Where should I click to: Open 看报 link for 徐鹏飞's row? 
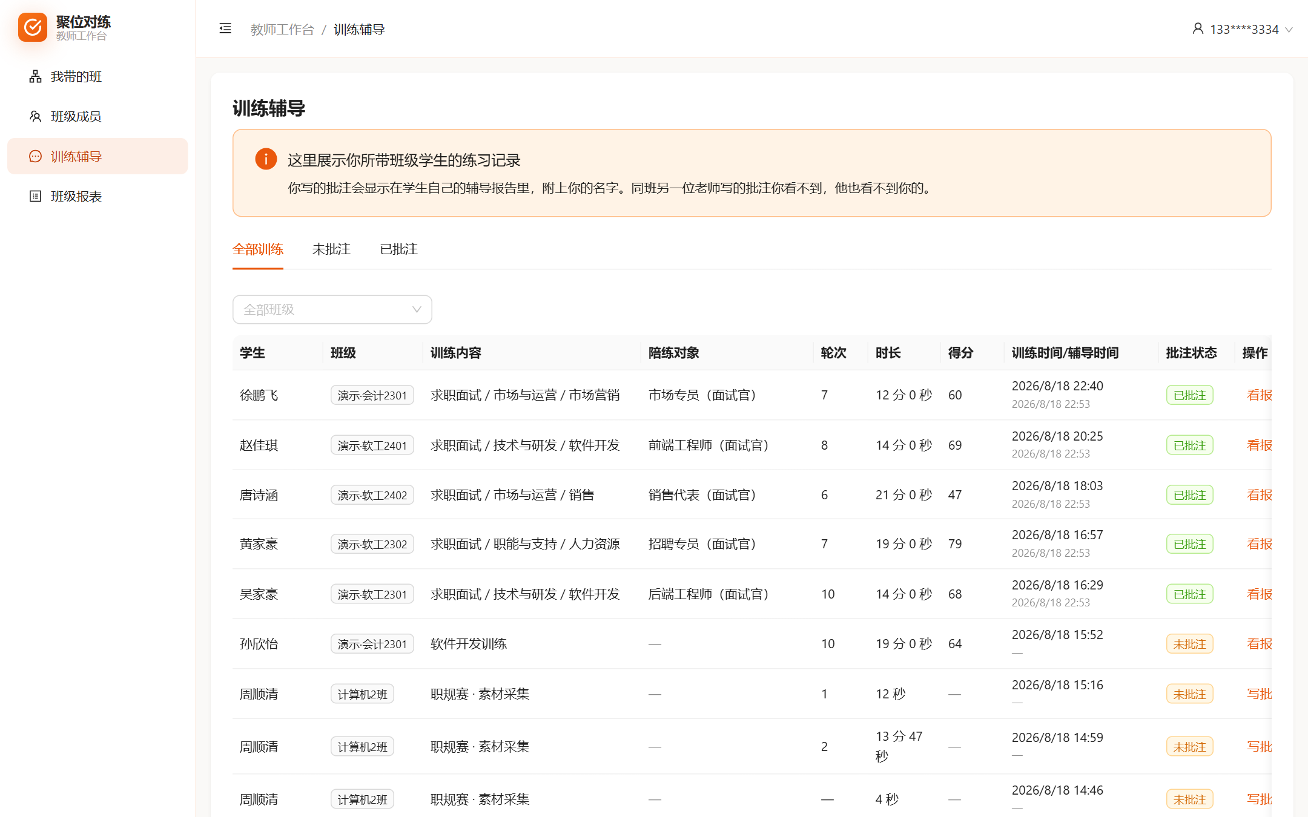pos(1259,395)
